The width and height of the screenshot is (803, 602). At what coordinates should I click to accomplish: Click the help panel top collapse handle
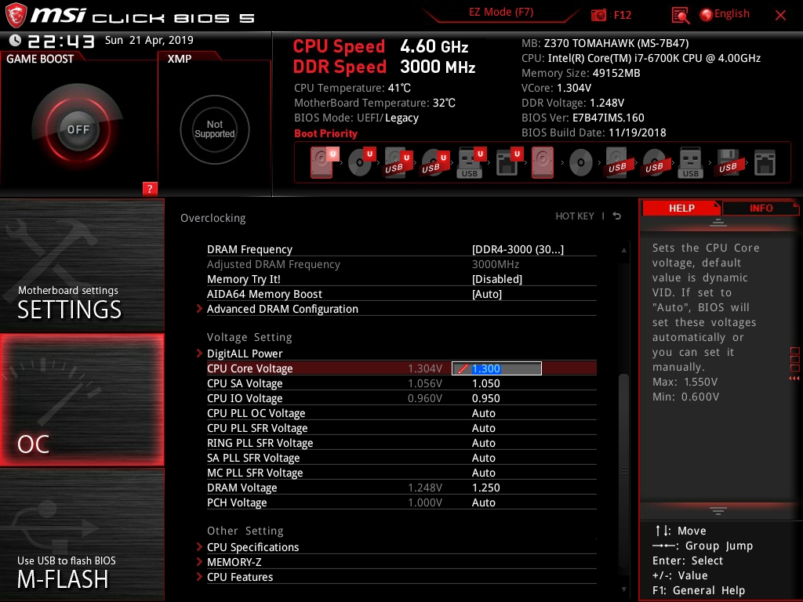pyautogui.click(x=718, y=222)
